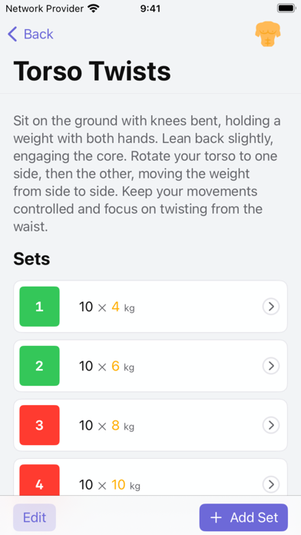Viewport: 301px width, 535px height.
Task: Tap the Wi-Fi status bar icon
Action: click(x=94, y=8)
